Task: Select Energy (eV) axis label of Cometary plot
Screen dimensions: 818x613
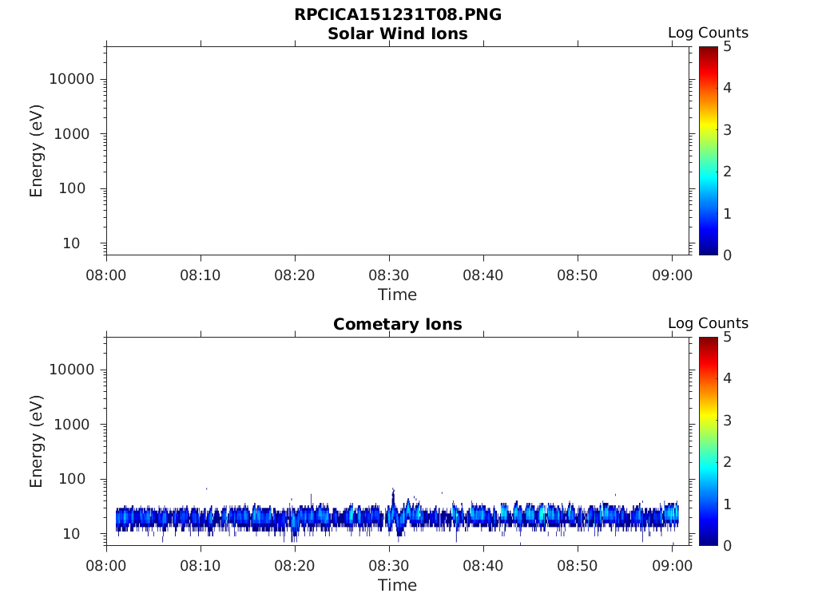Action: (36, 441)
